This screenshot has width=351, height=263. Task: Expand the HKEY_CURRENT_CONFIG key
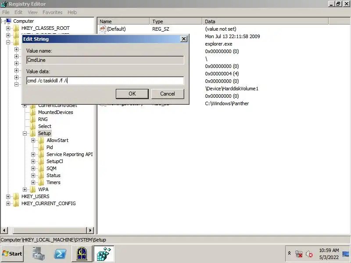[x=8, y=203]
